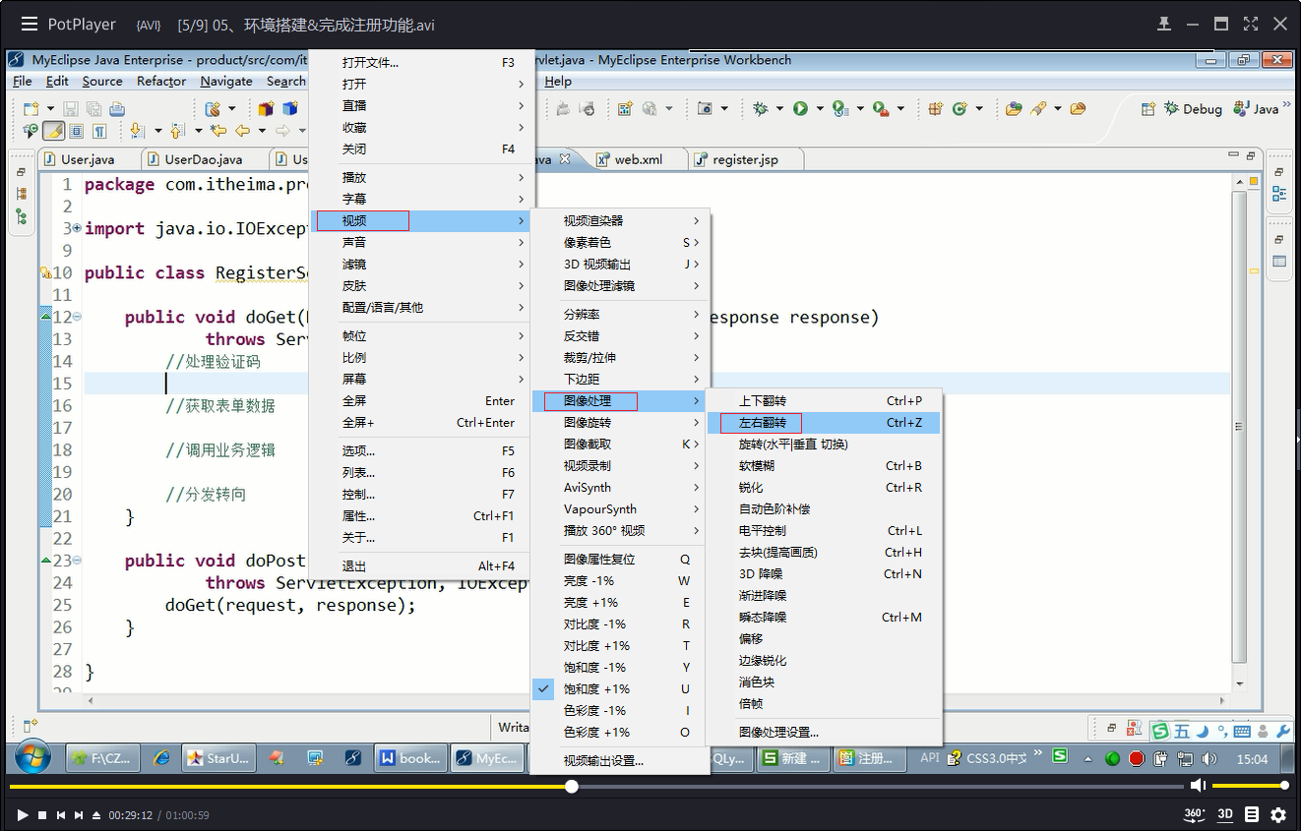This screenshot has width=1301, height=831.
Task: Expand the 视频录制 submenu
Action: 620,466
